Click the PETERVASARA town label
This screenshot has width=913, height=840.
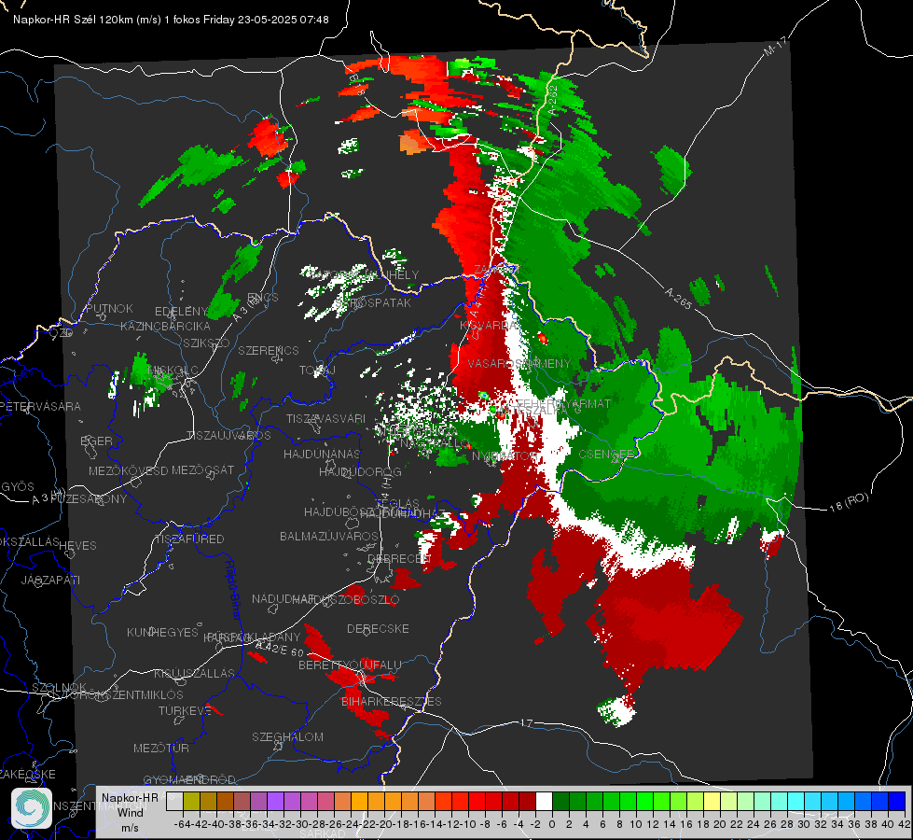point(40,406)
